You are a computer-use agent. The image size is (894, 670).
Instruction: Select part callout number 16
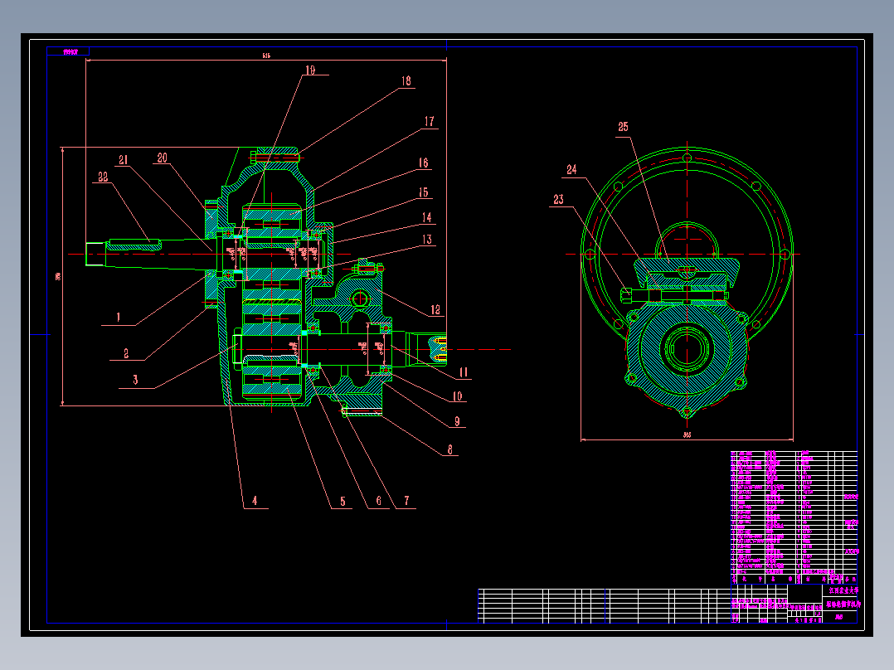(423, 163)
